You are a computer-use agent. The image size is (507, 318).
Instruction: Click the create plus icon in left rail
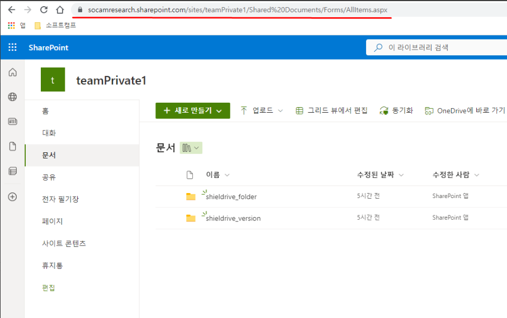click(12, 196)
